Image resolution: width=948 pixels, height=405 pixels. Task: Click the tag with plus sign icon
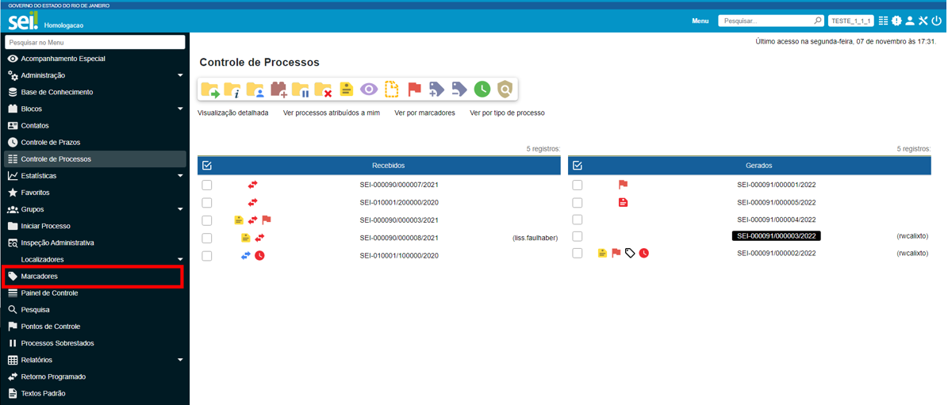coord(436,90)
